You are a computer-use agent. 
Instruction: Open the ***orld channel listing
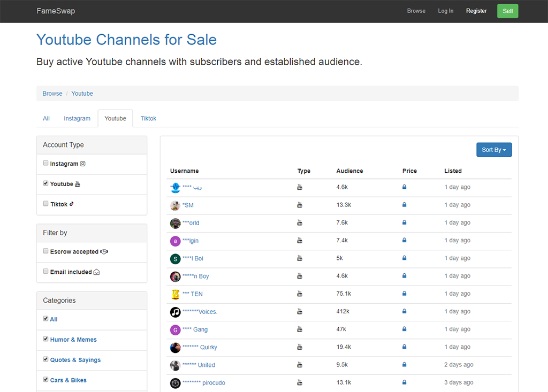pos(191,223)
